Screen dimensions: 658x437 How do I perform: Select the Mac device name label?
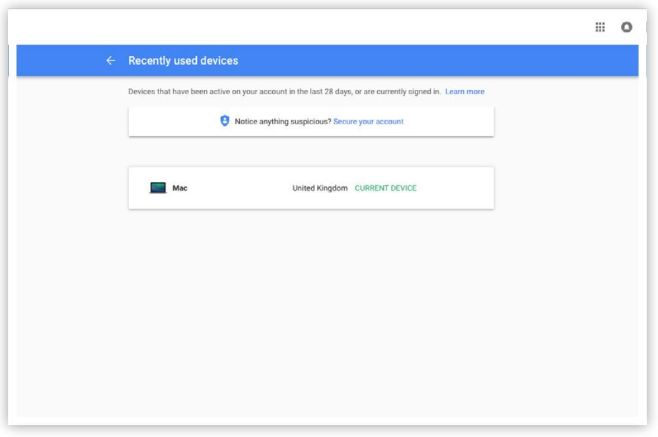click(x=180, y=188)
